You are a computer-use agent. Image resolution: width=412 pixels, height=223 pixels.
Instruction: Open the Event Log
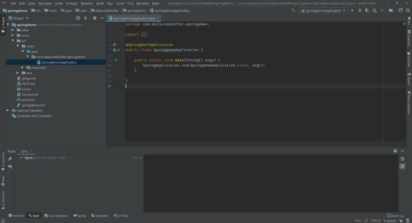395,216
